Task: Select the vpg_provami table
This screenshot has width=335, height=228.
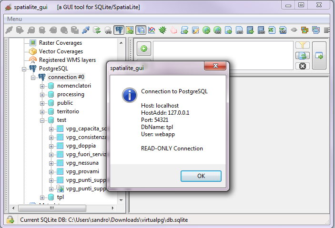Action: point(82,171)
